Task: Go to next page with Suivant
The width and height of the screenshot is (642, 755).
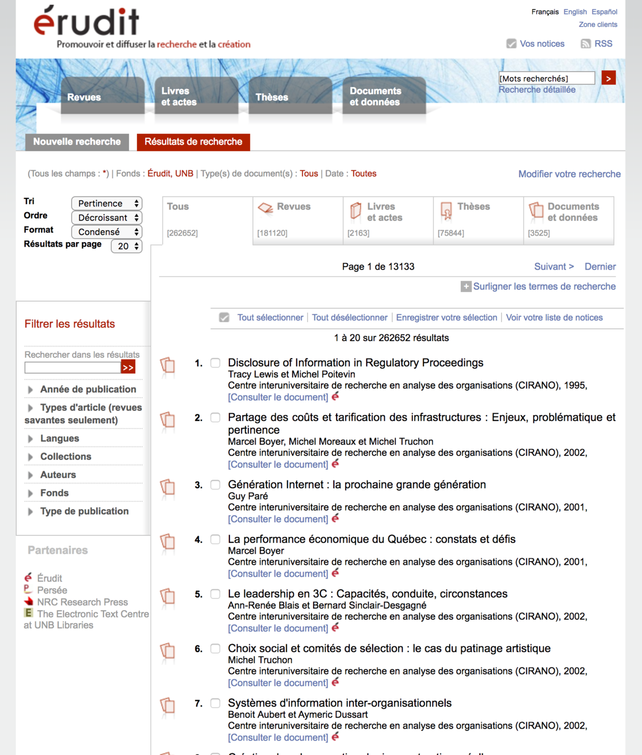Action: click(554, 267)
